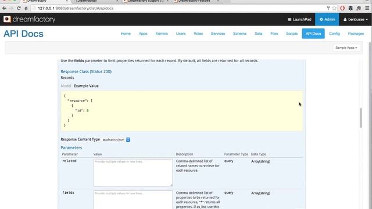Open the Packages tab
372x209 pixels.
point(356,34)
